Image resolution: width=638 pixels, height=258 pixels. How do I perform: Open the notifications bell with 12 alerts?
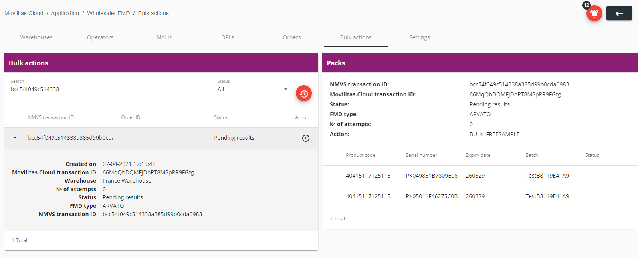pos(594,13)
